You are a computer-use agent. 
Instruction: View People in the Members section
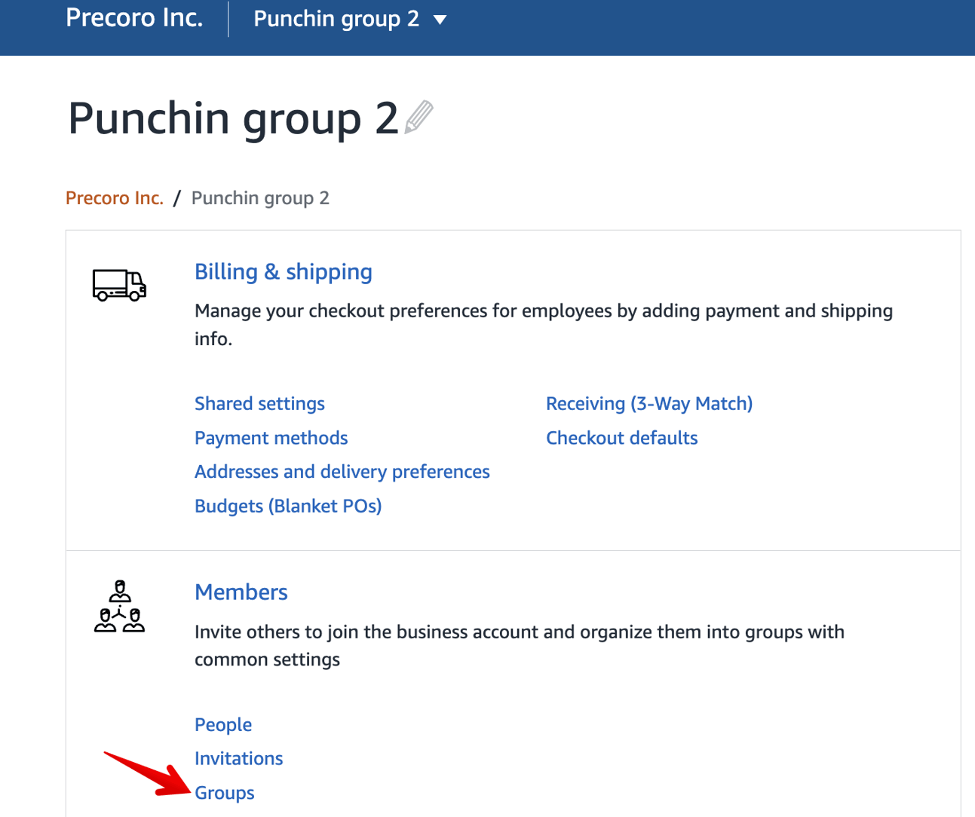tap(223, 724)
